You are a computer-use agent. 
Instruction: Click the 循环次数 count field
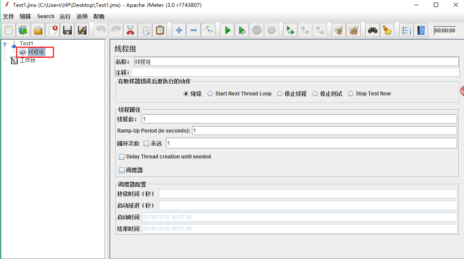point(312,143)
